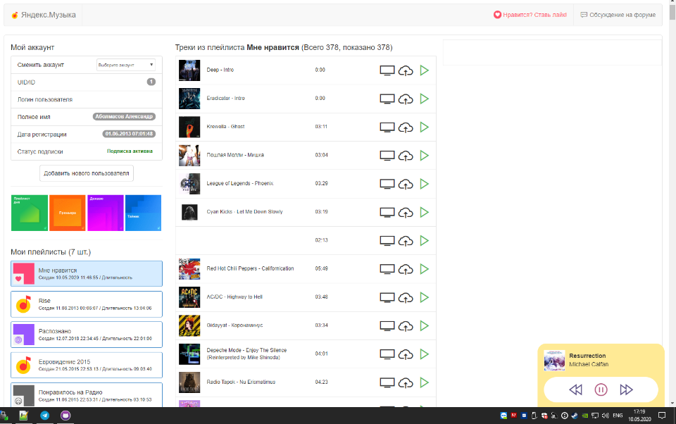
Task: Click monitor icon for Radio Tapok track
Action: (387, 382)
